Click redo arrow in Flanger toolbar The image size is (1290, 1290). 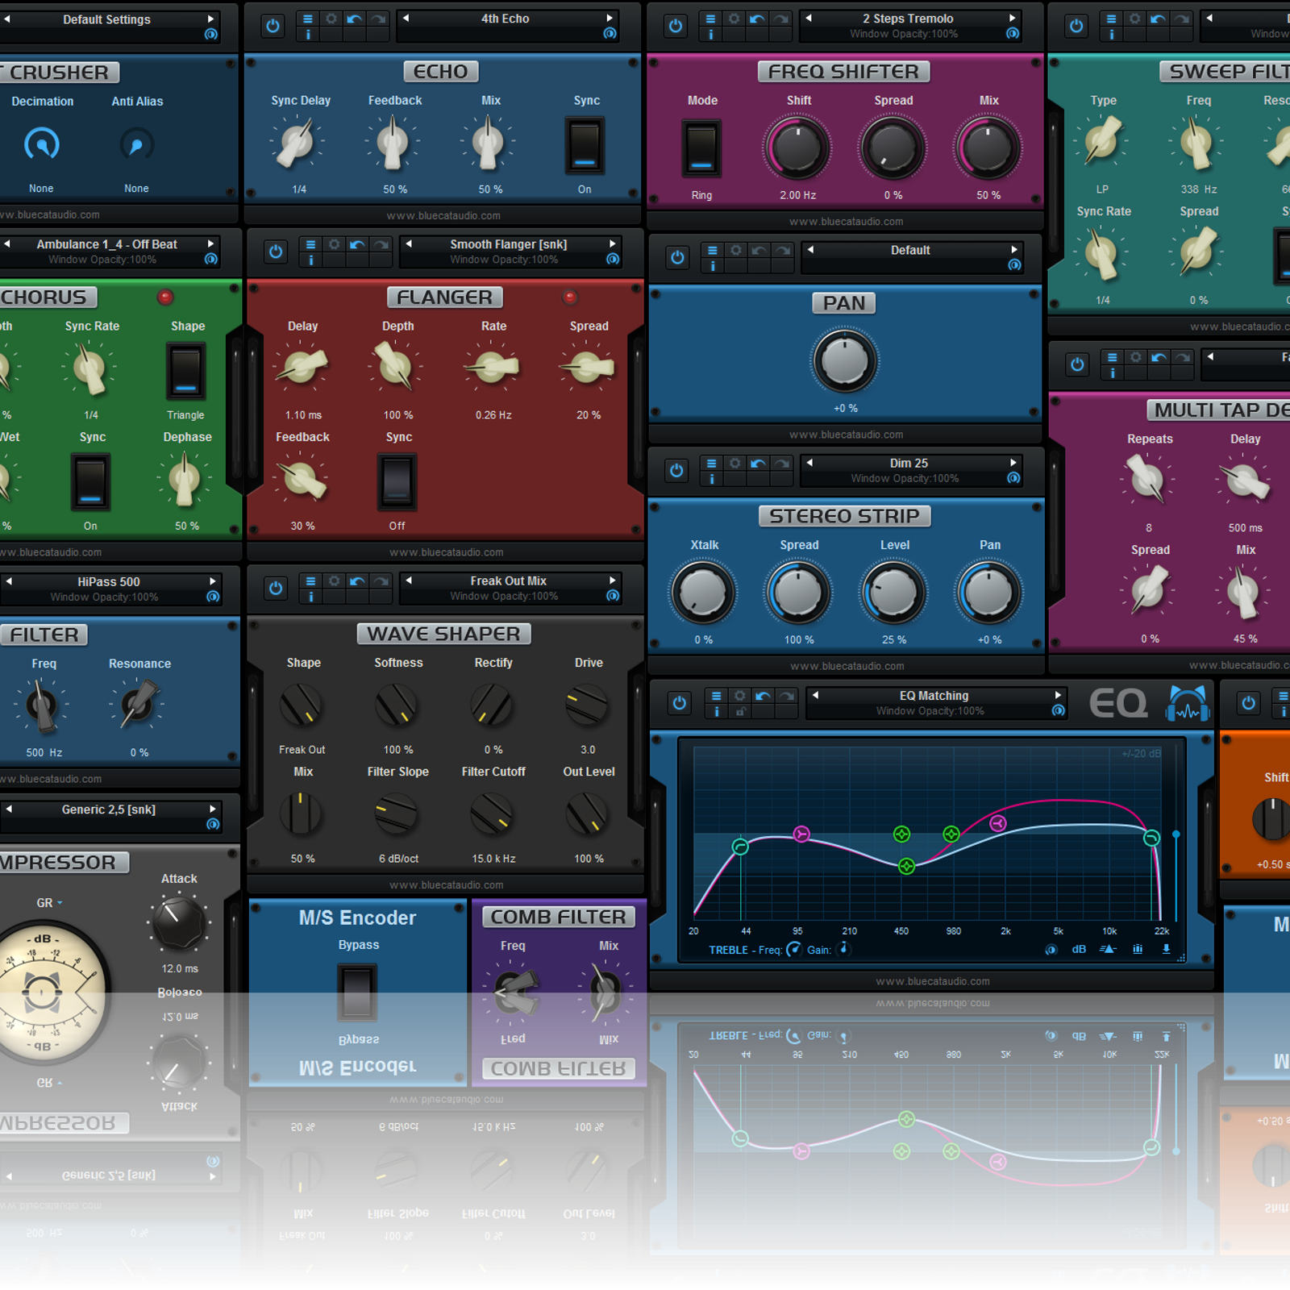click(381, 244)
